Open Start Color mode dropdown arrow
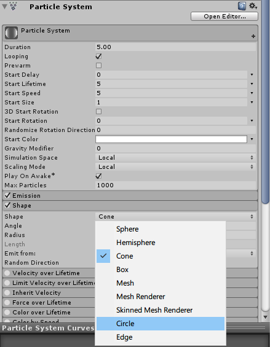This screenshot has height=347, width=270. (x=252, y=139)
